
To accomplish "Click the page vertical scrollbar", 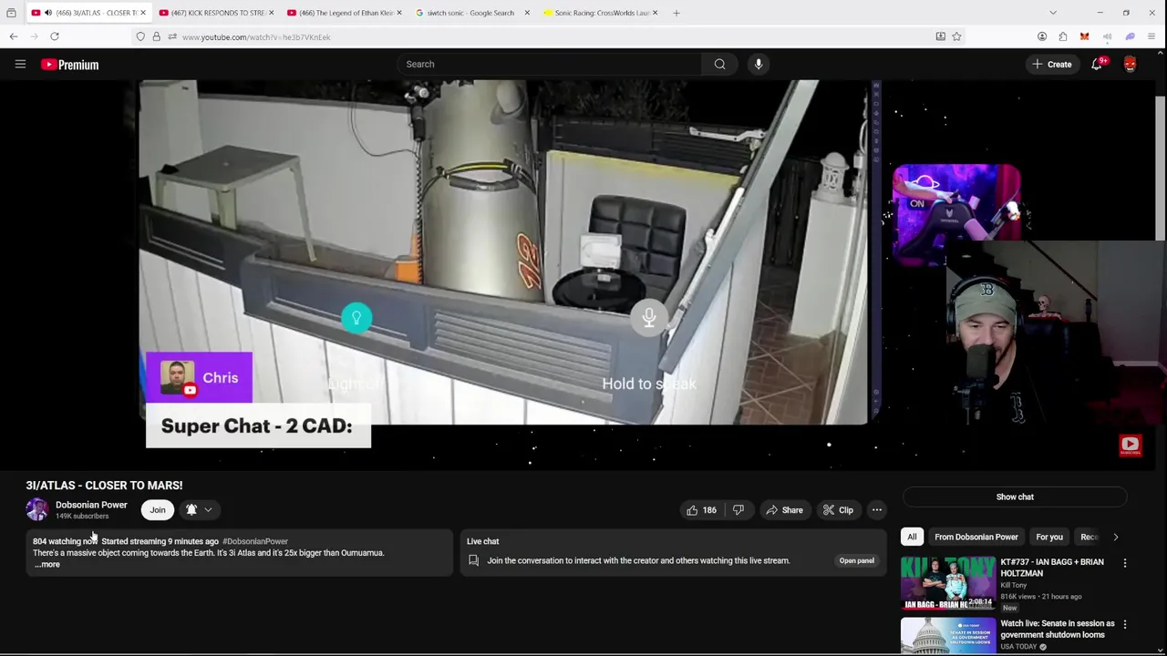I will click(x=1160, y=169).
